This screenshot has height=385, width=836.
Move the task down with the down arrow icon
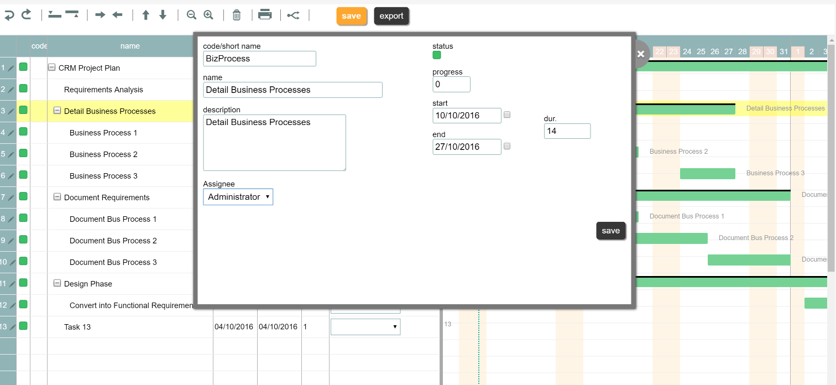(163, 15)
